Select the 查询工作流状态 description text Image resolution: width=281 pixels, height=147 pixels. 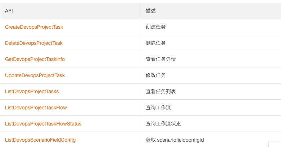tap(163, 124)
